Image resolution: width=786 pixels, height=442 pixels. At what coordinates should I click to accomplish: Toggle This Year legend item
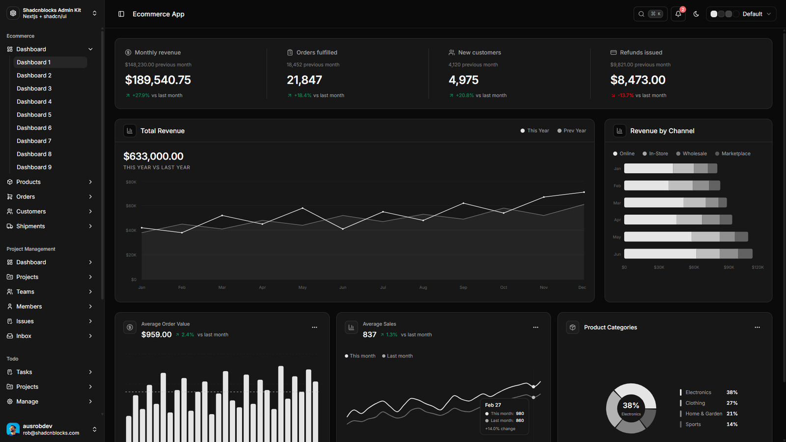(535, 131)
